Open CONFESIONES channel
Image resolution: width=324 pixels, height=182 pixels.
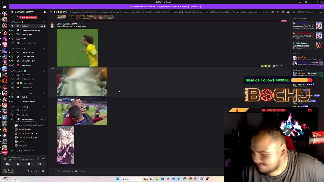point(28,34)
